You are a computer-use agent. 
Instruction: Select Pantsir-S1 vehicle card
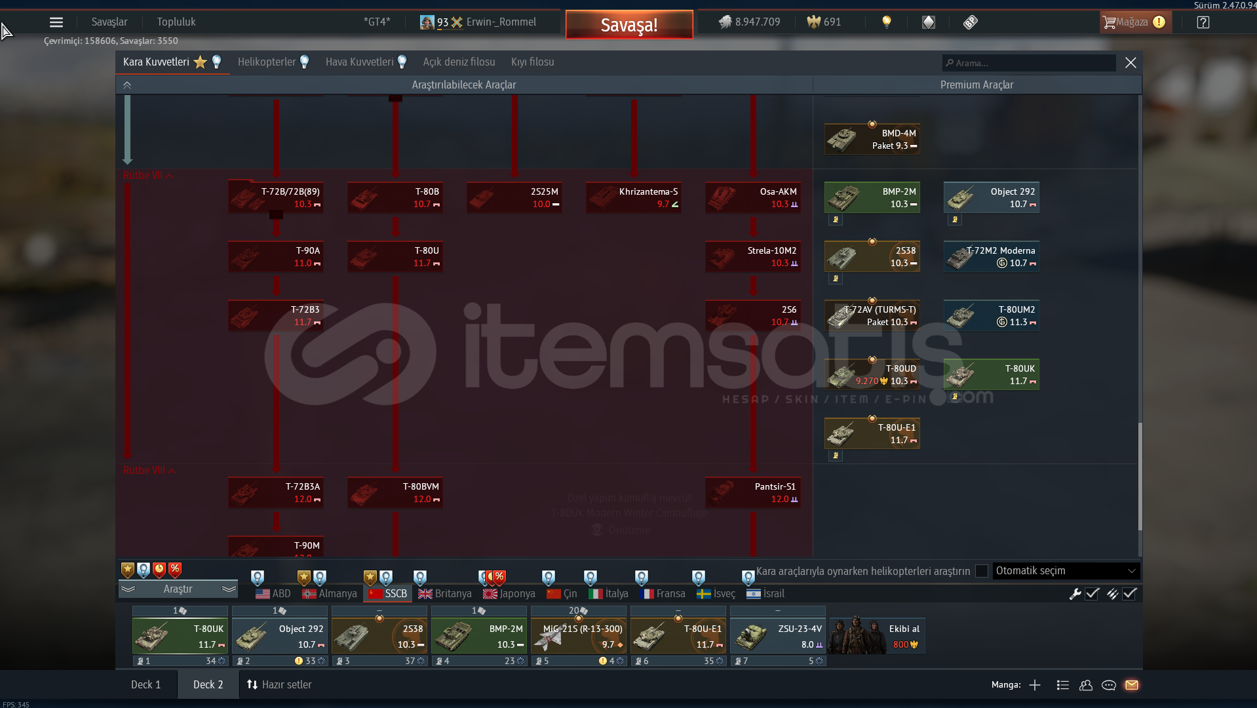click(x=753, y=492)
